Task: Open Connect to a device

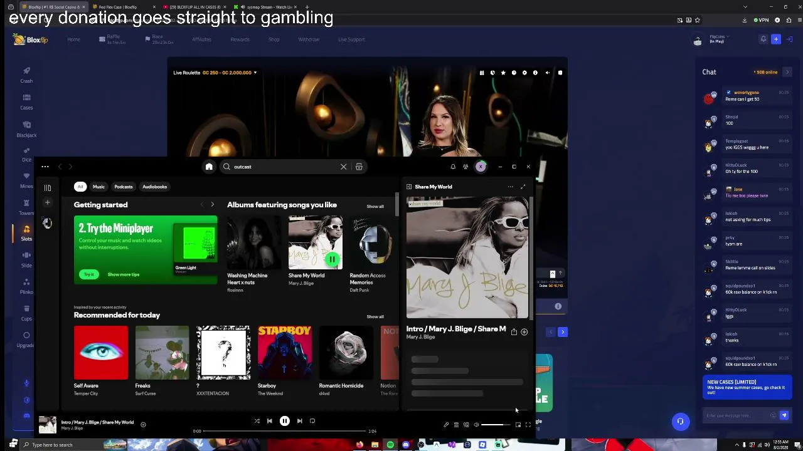Action: click(x=466, y=425)
